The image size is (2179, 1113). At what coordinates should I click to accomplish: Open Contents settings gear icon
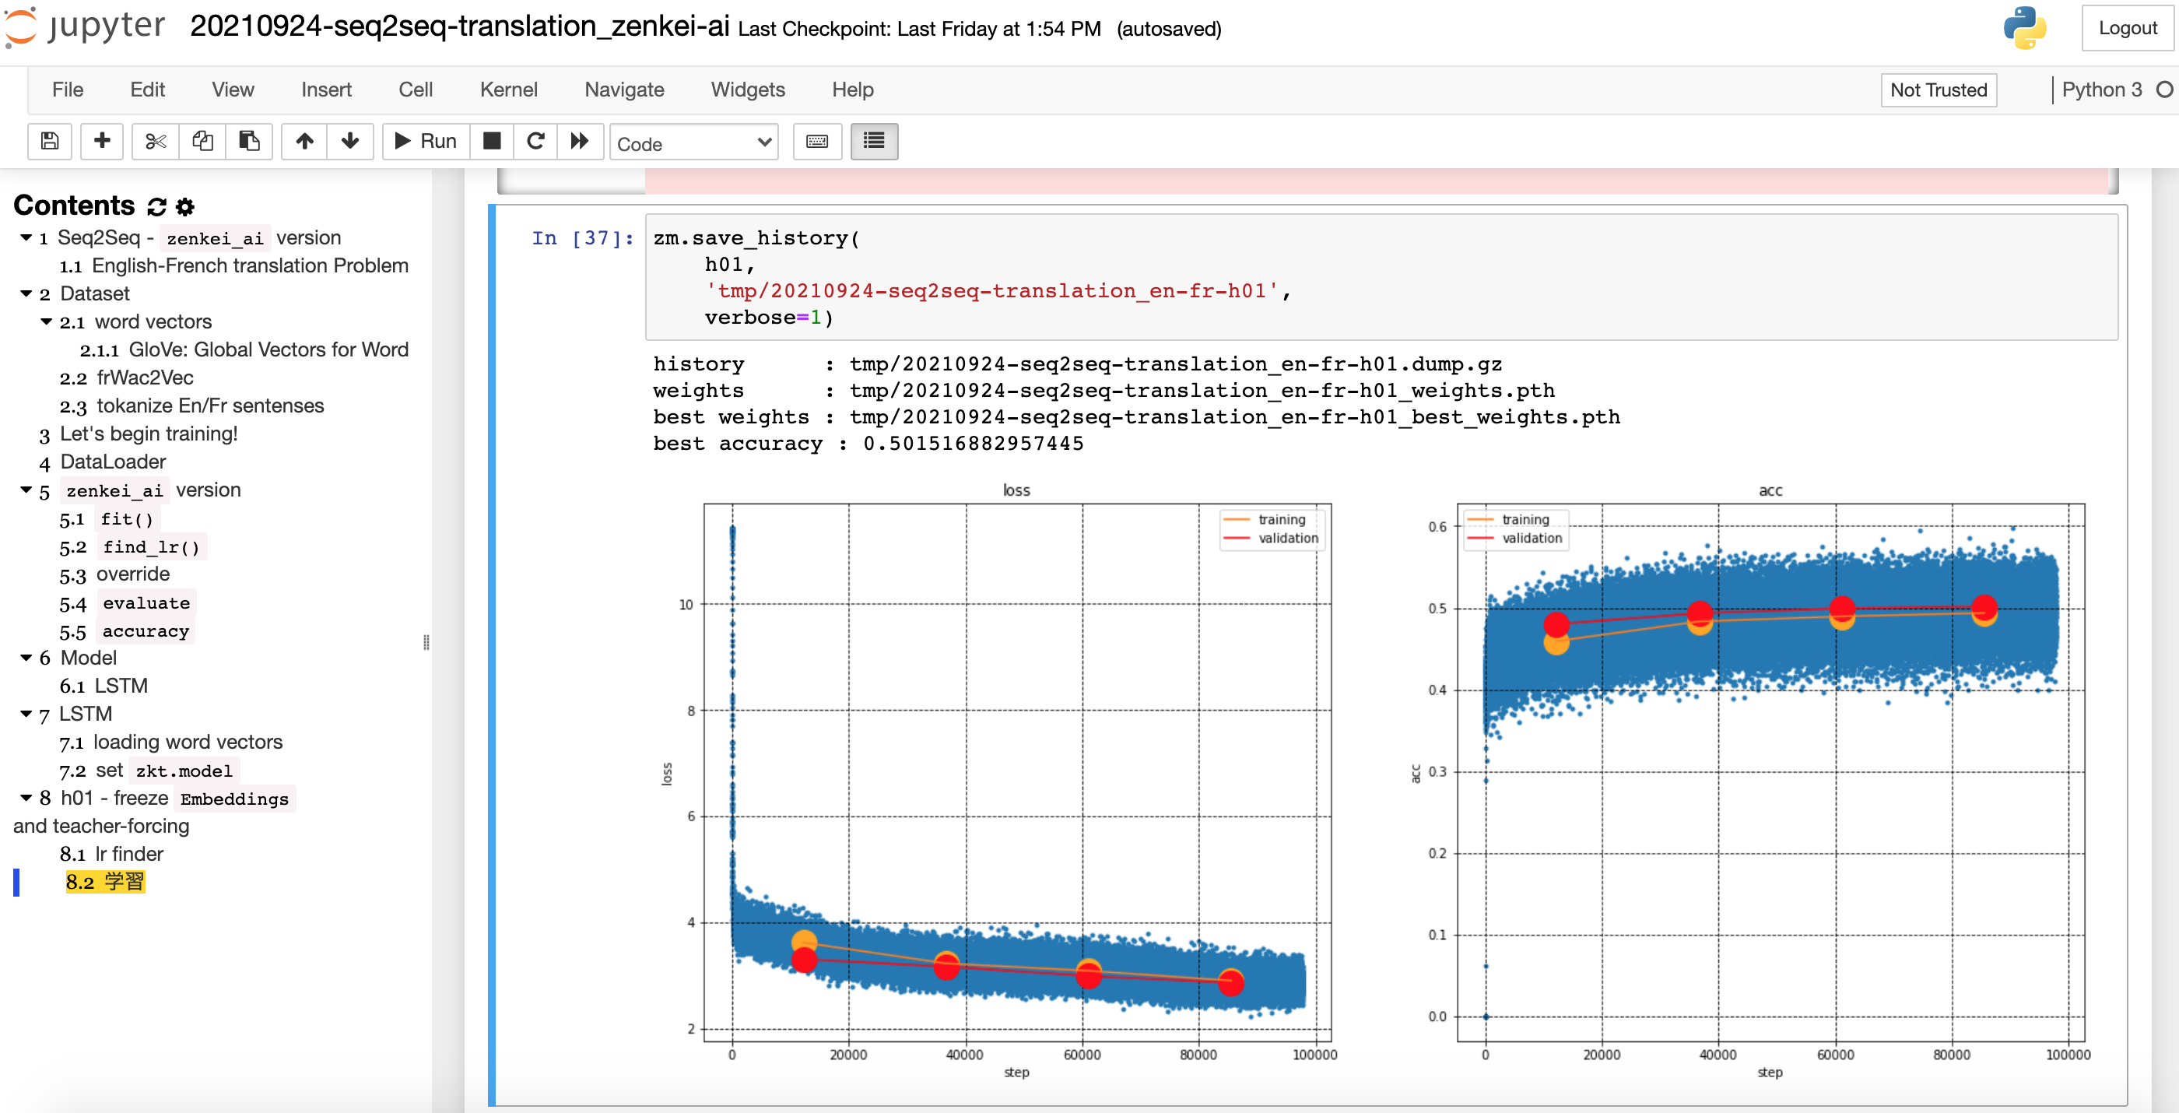(185, 206)
